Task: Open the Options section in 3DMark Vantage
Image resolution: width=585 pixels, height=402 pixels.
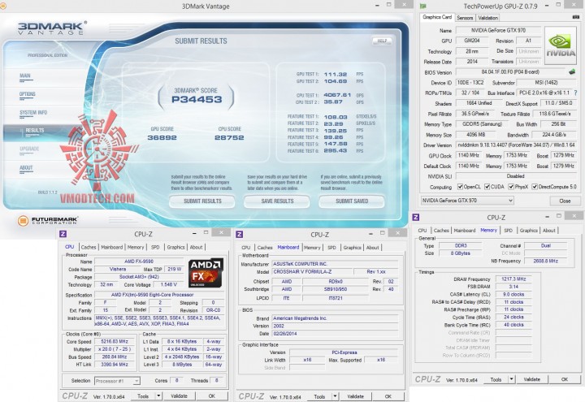Action: 28,94
